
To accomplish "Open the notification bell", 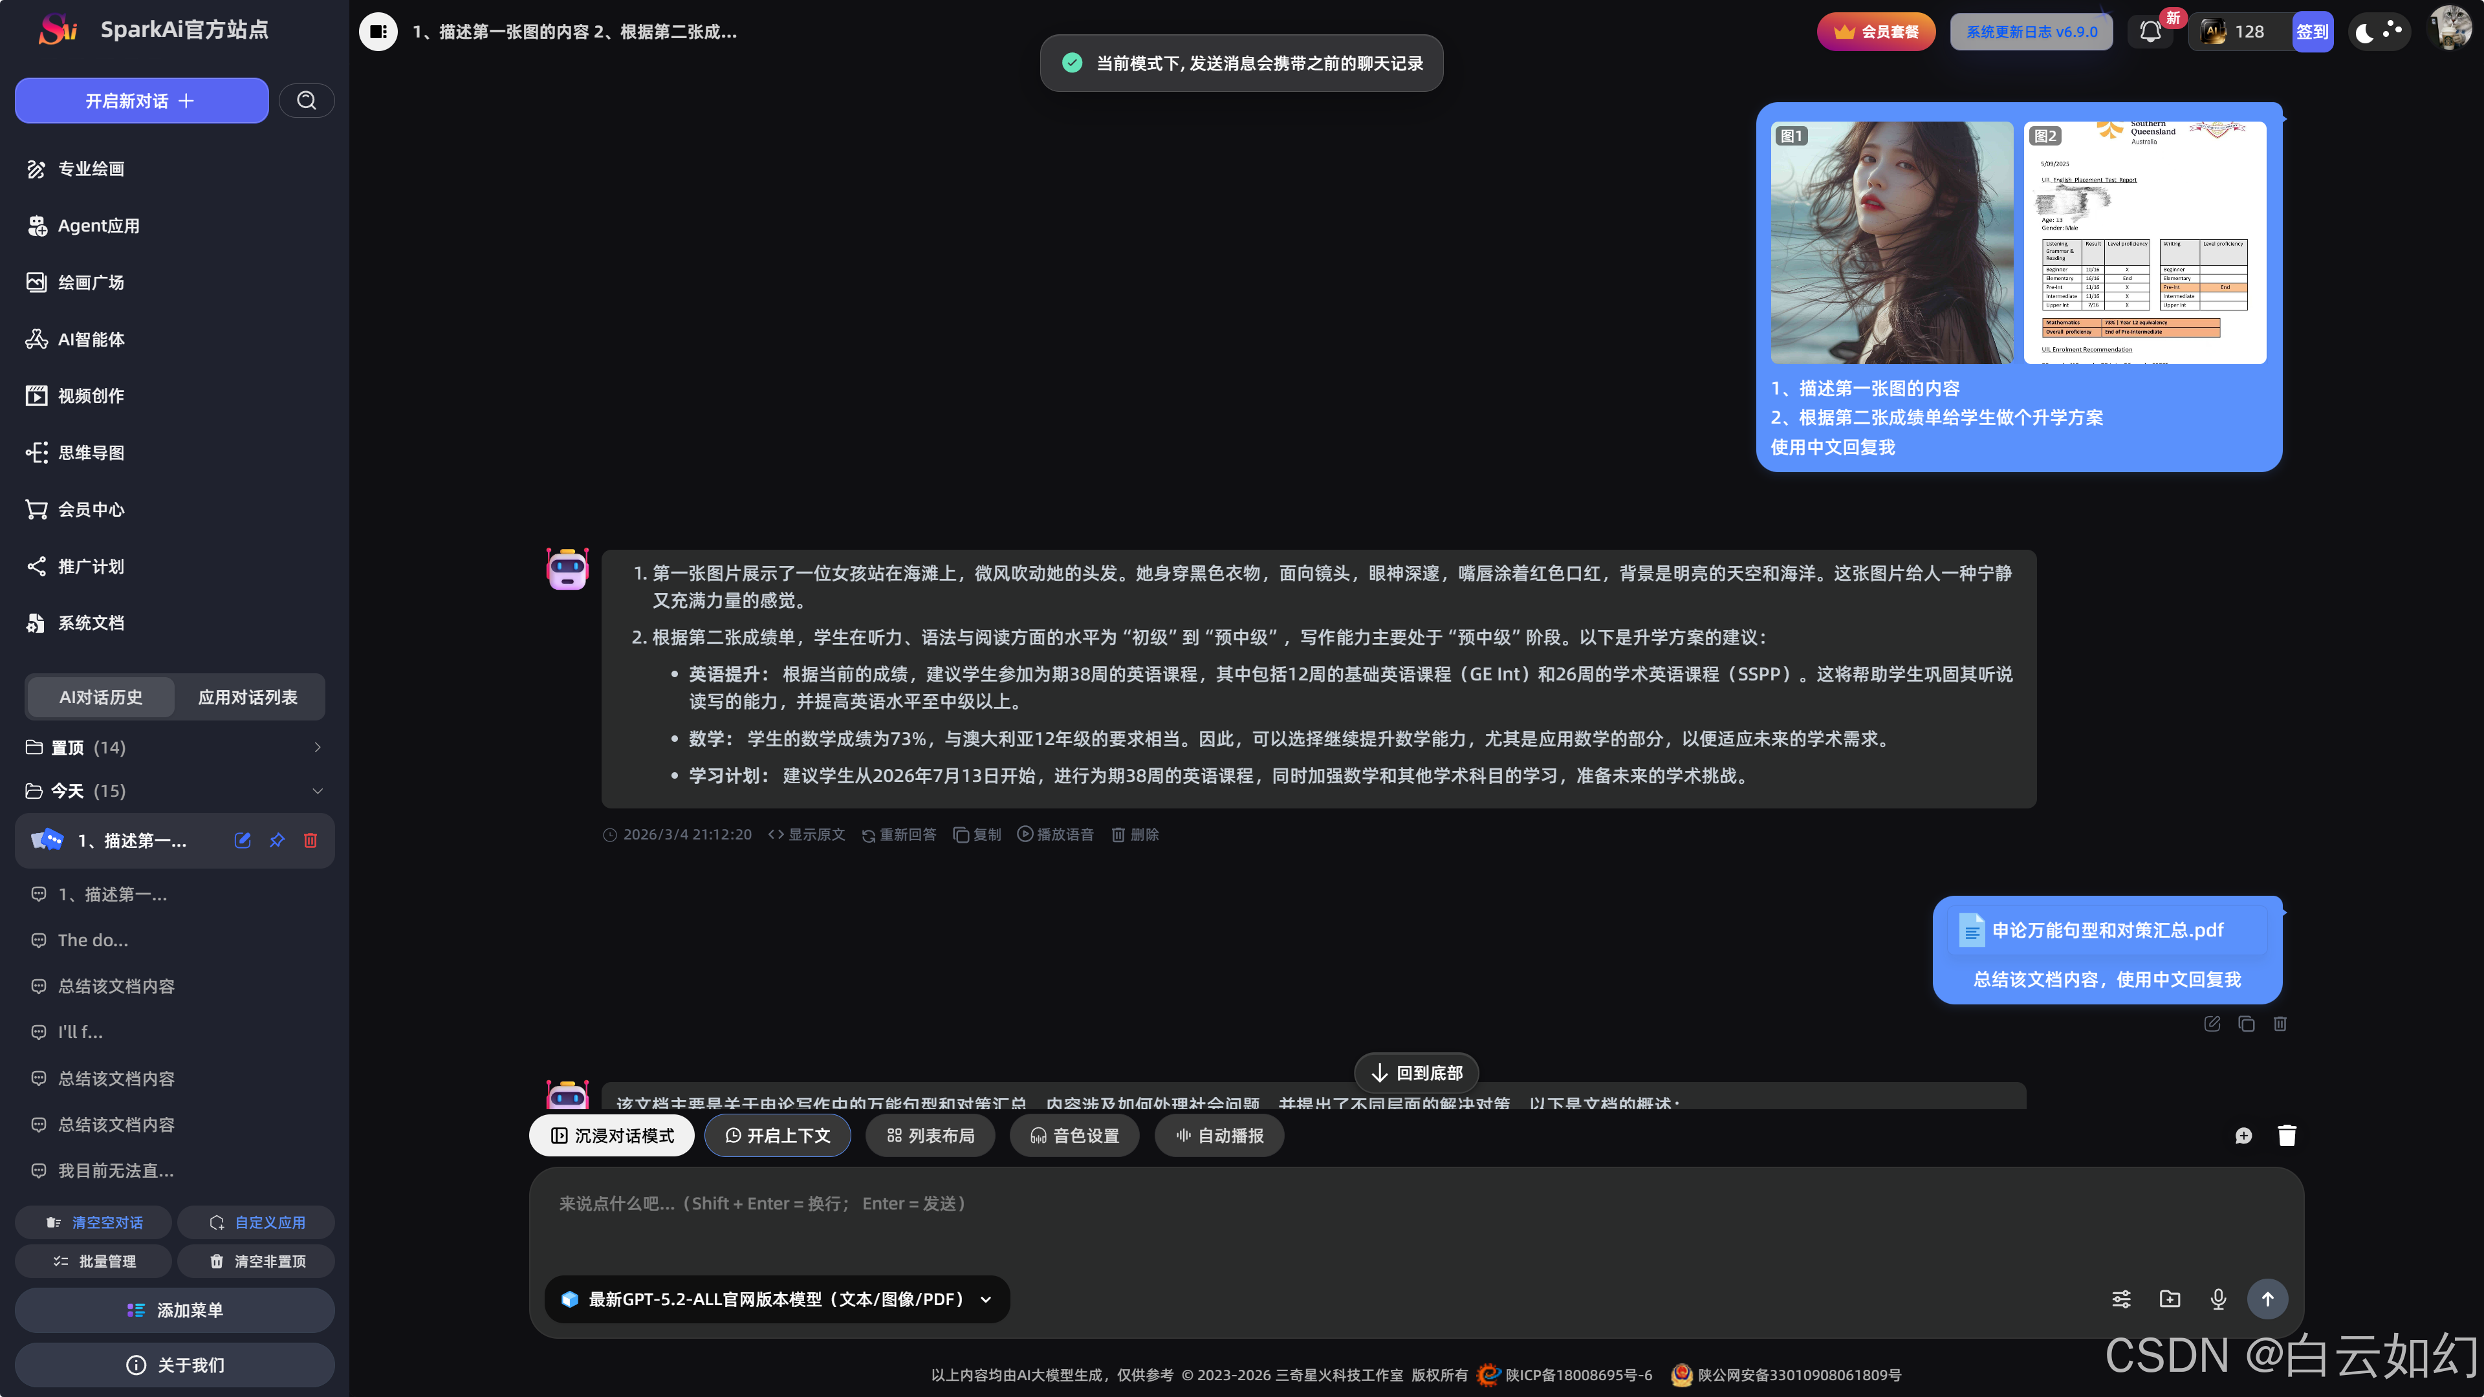I will 2150,32.
